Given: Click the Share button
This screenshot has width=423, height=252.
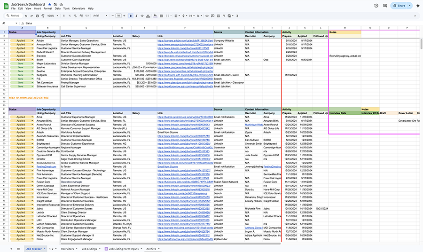Looking at the screenshot, I should (399, 6).
